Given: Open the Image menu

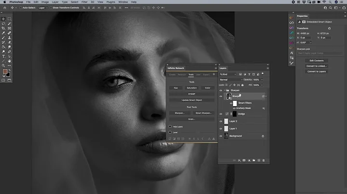Looking at the screenshot, I should pos(45,2).
